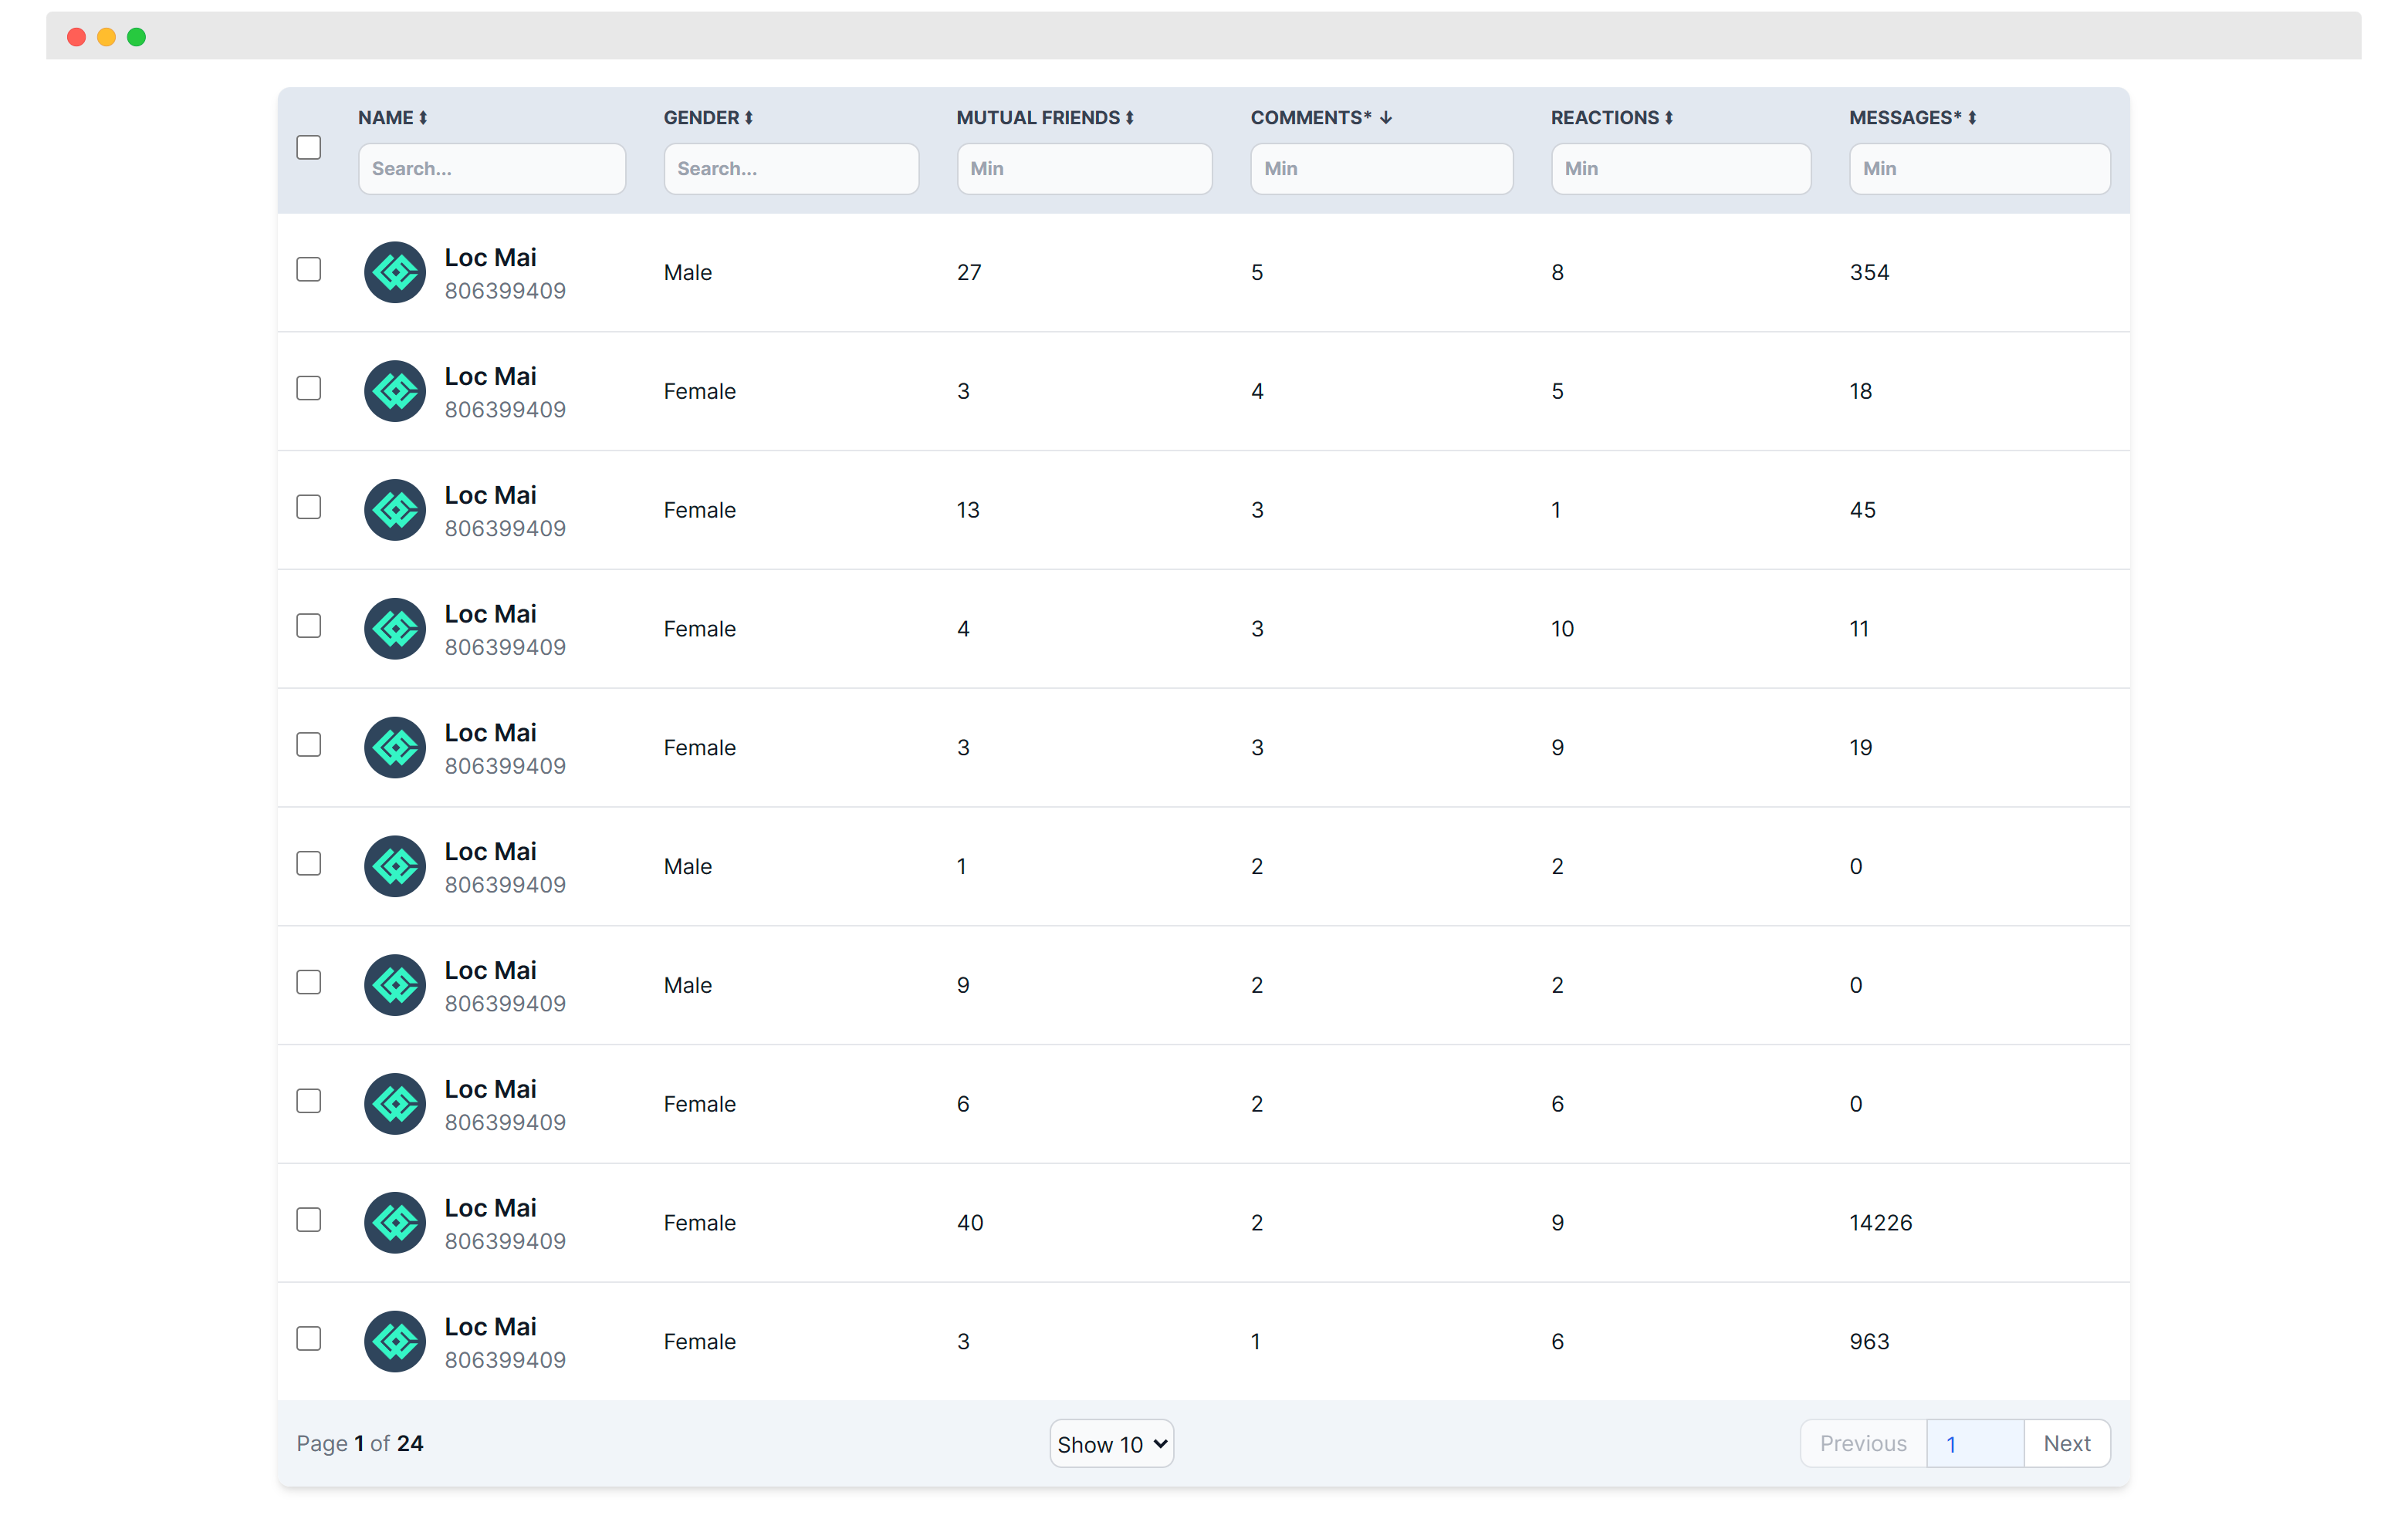Toggle COMMENTS descending sort arrow

pyautogui.click(x=1385, y=118)
